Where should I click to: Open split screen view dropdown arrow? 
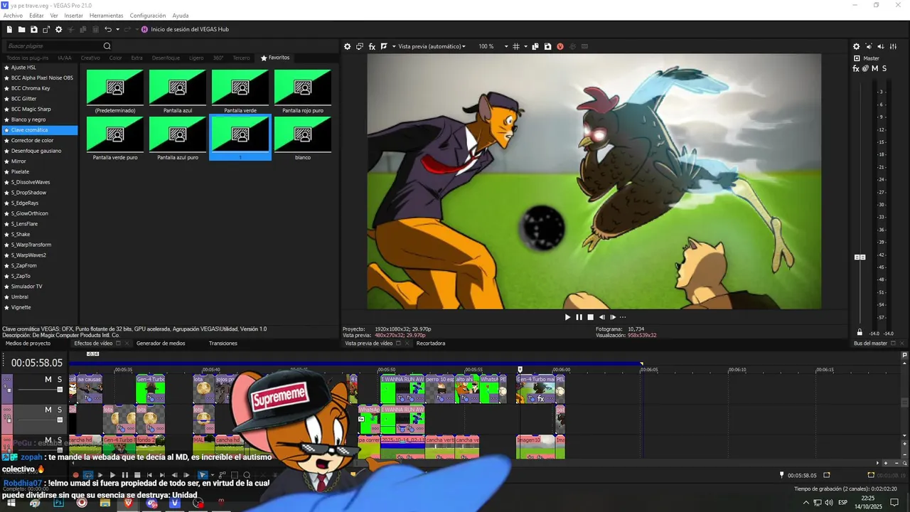(394, 46)
